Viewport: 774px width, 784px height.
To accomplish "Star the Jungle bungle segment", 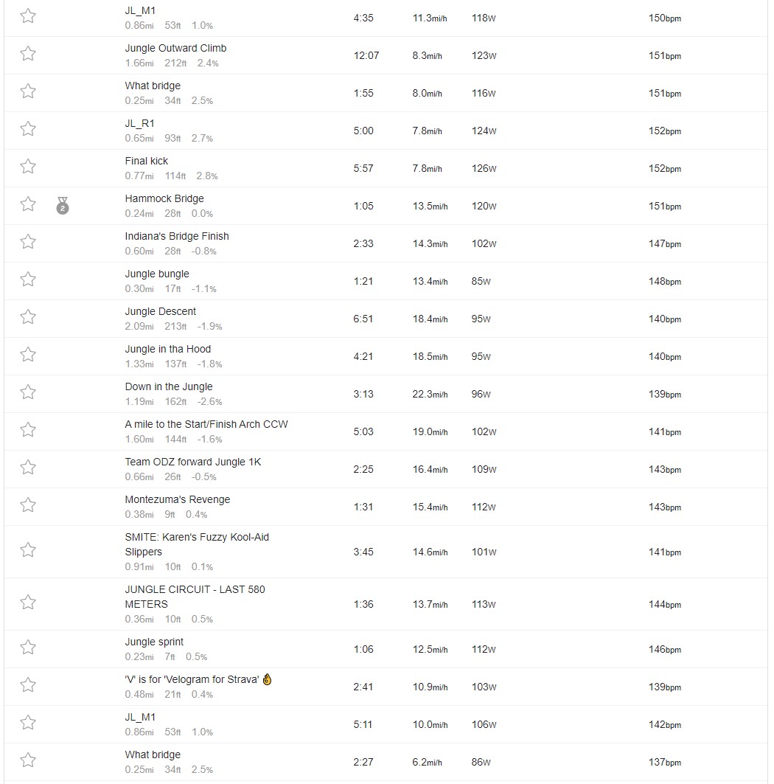I will click(28, 279).
